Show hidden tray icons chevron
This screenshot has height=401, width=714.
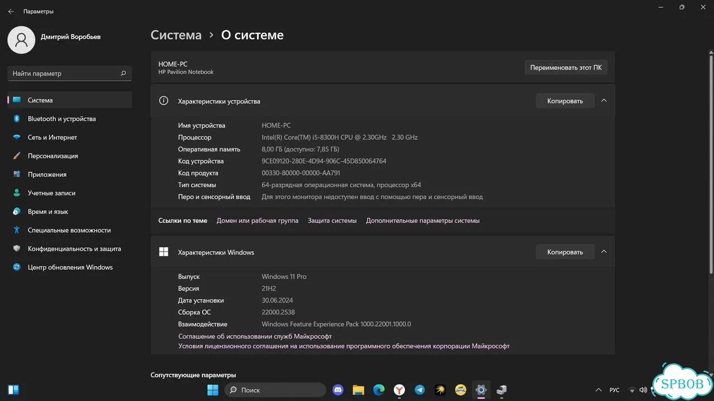pyautogui.click(x=599, y=390)
